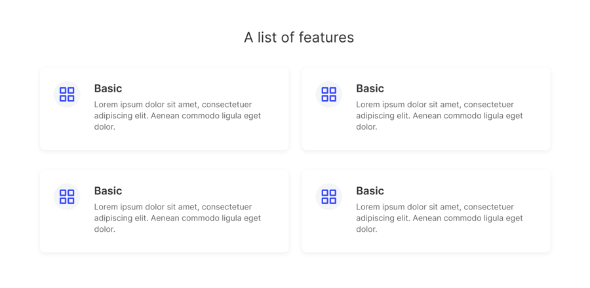
Task: Click the grid icon in the top-right card
Action: click(x=329, y=94)
